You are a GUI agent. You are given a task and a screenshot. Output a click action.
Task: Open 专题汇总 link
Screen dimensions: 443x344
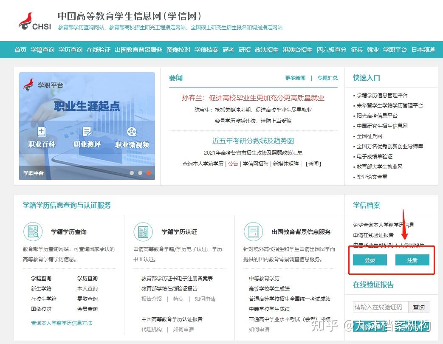327,78
